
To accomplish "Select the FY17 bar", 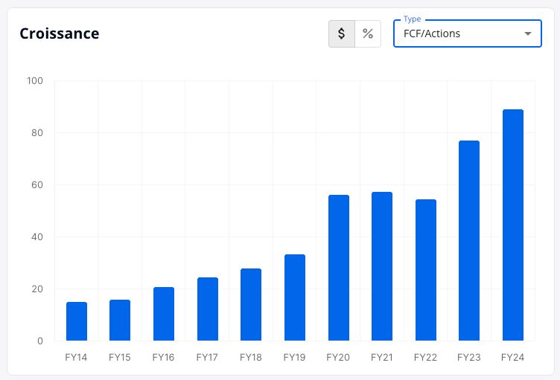I will [x=208, y=309].
